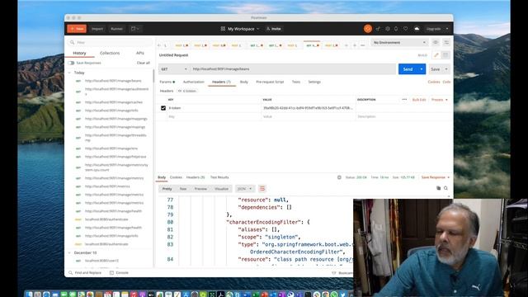
Task: Click the cloud account icon in header
Action: click(417, 29)
